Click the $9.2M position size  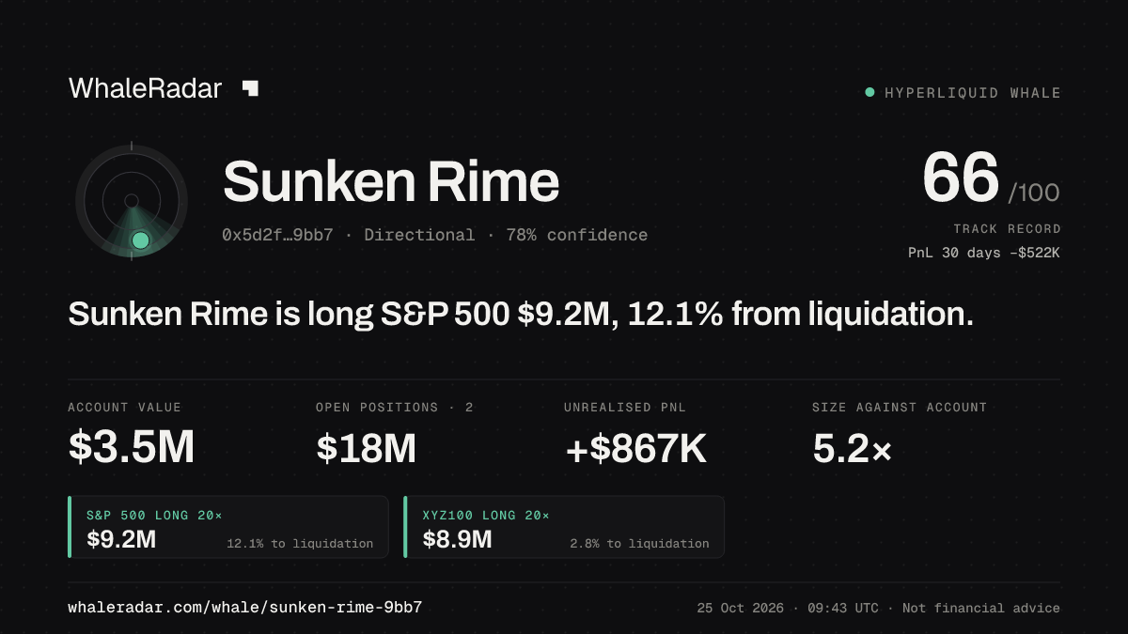coord(121,539)
